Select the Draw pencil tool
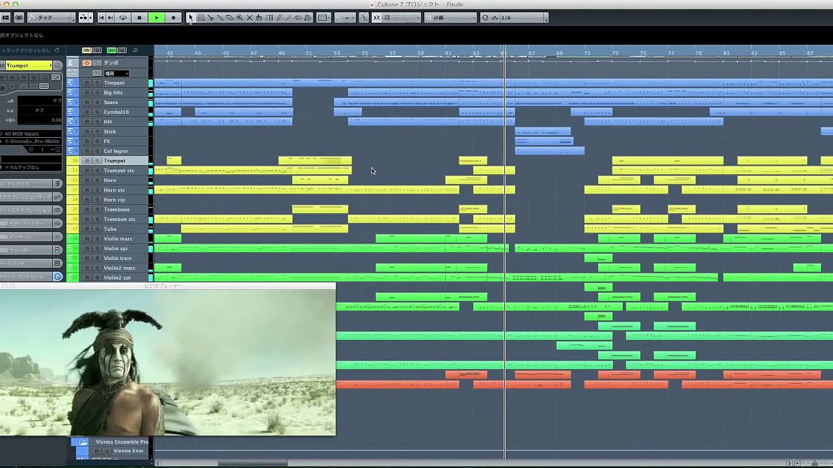833x468 pixels. (x=279, y=18)
